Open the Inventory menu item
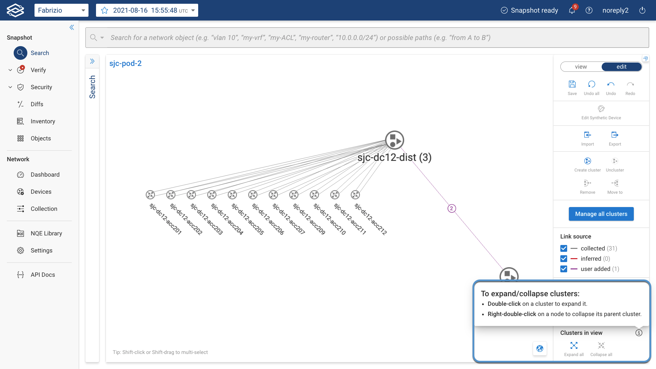656x369 pixels. click(43, 121)
